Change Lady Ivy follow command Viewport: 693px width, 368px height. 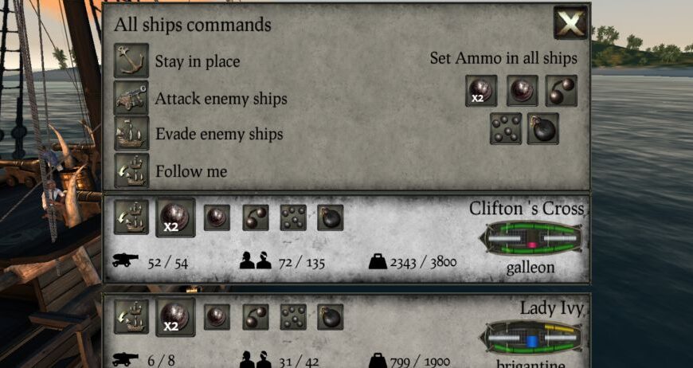131,317
